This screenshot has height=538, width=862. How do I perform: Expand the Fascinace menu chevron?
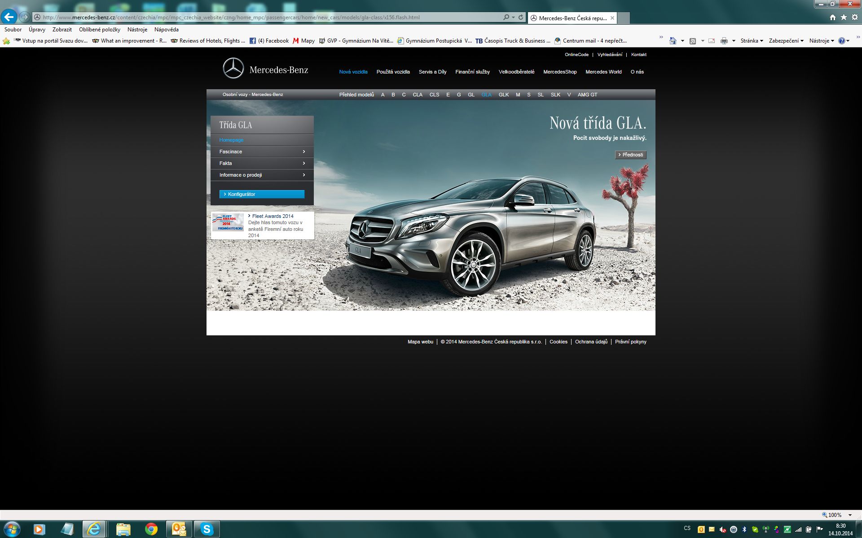click(304, 152)
